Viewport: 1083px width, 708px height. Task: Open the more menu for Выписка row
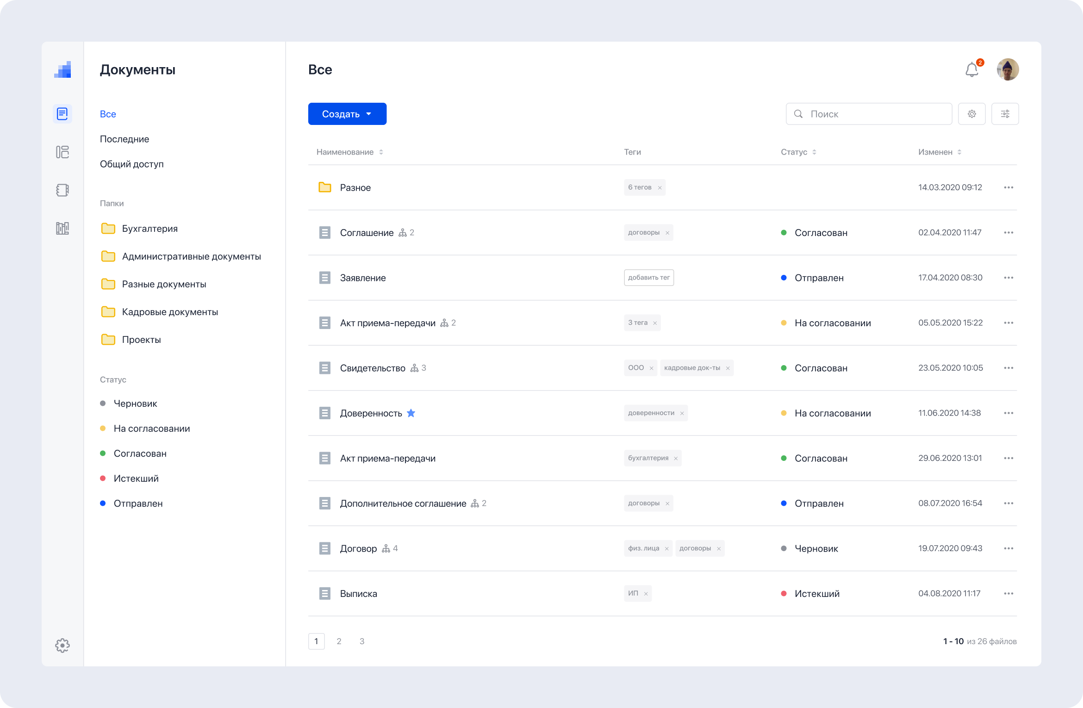(x=1008, y=593)
